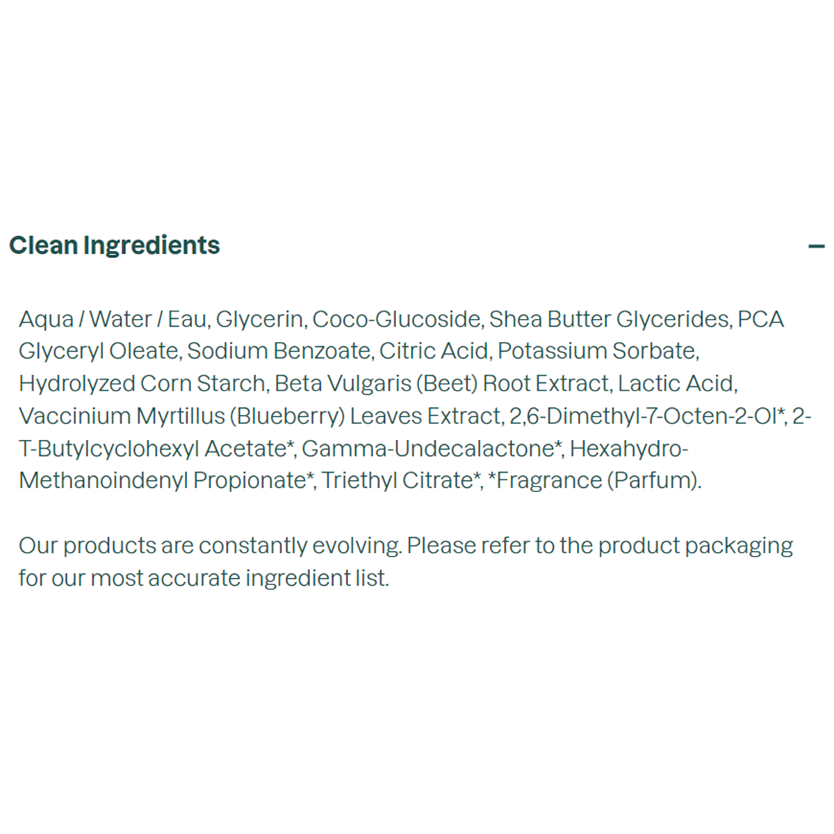The width and height of the screenshot is (834, 834).
Task: Click Vaccinium Myrtillus (Blueberry) Leaves Extract
Action: click(x=260, y=416)
